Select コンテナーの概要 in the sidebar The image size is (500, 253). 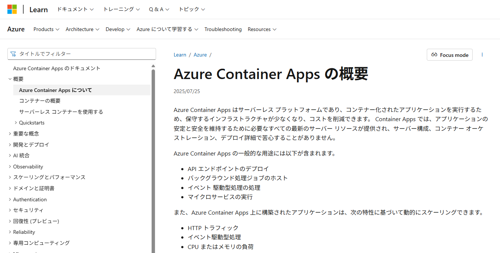tap(40, 101)
